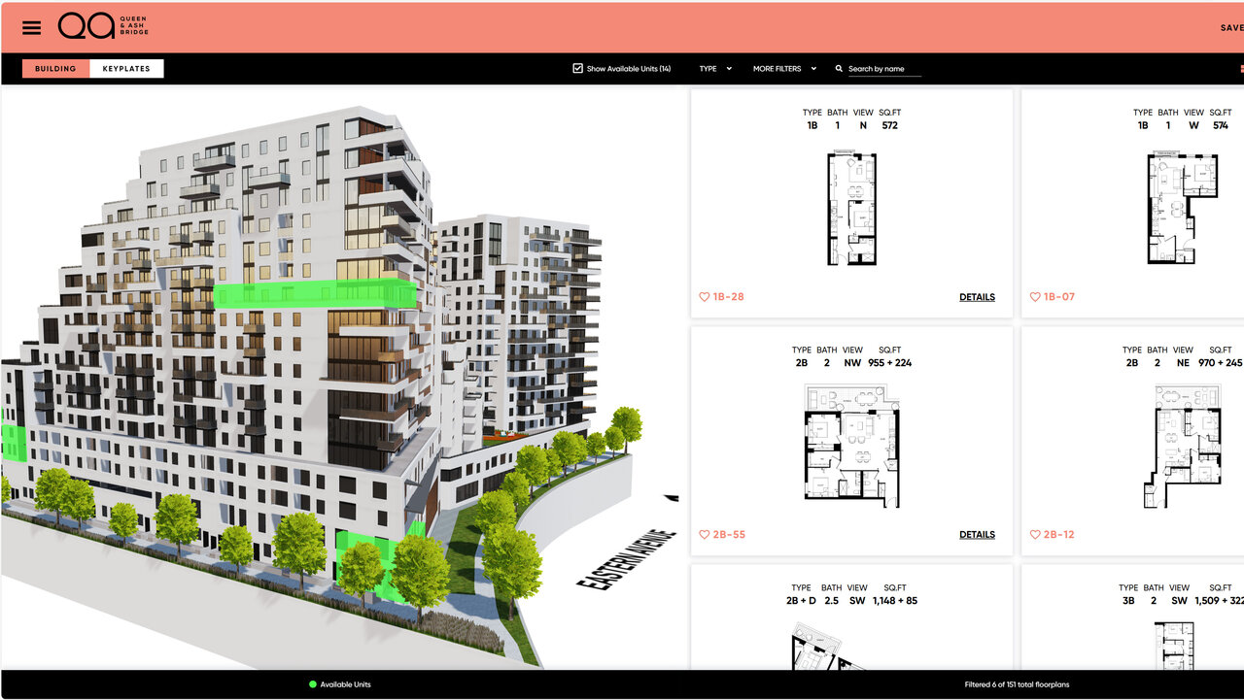Focus the Search by name field
This screenshot has height=700, width=1244.
click(x=883, y=69)
